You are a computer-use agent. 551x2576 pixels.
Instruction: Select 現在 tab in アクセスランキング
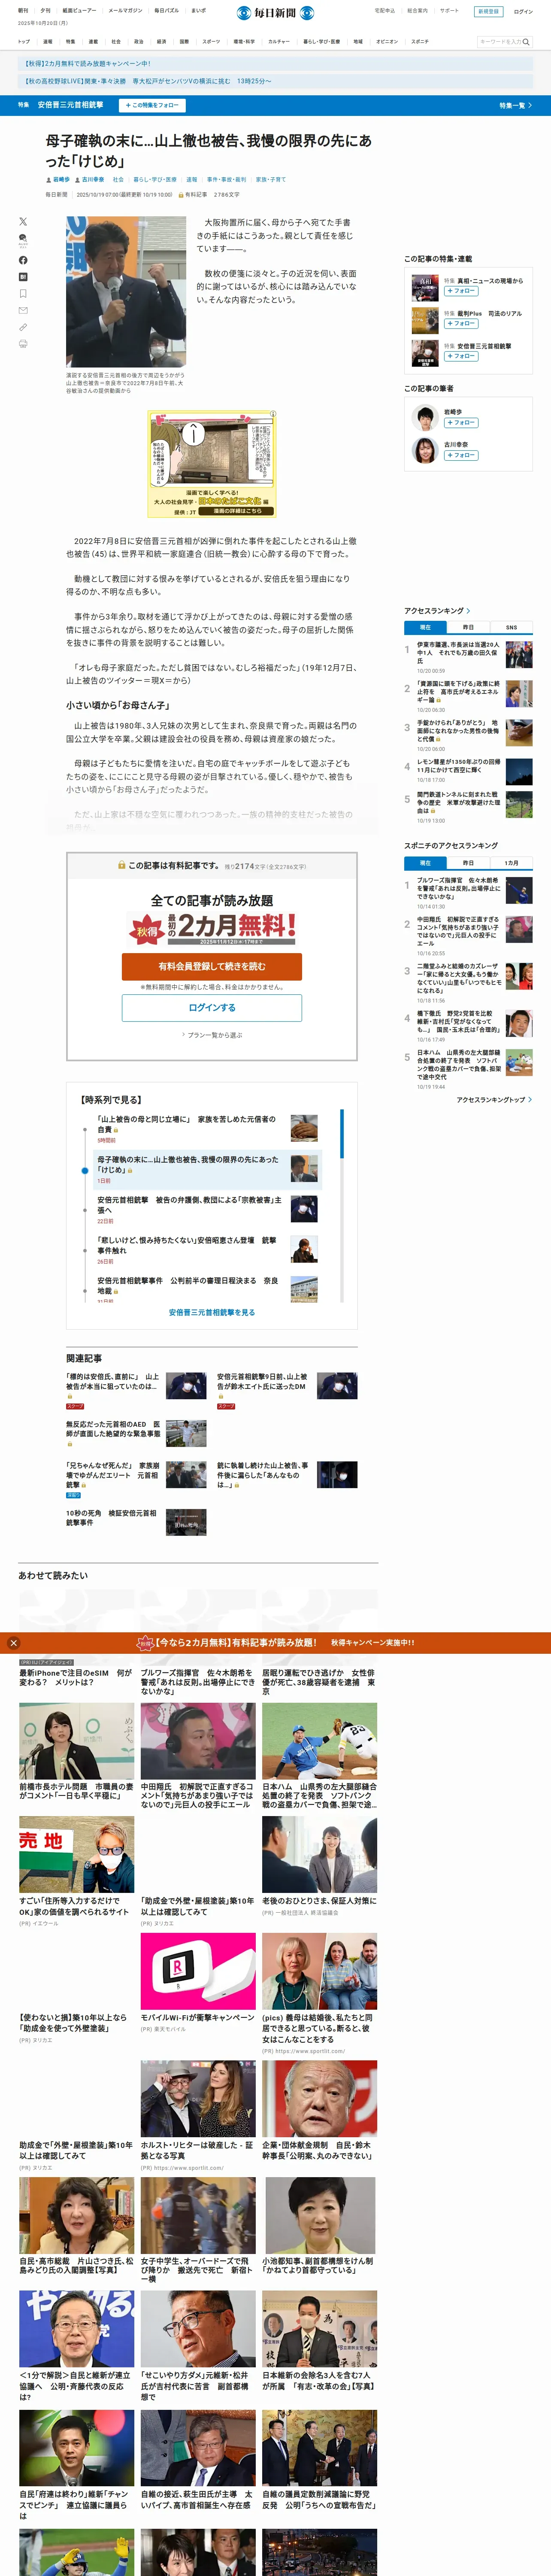coord(425,627)
